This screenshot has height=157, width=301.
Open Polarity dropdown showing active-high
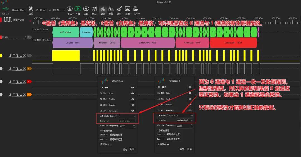(185, 120)
